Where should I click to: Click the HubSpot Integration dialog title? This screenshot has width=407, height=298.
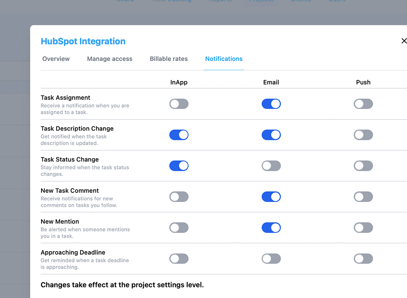coord(83,41)
